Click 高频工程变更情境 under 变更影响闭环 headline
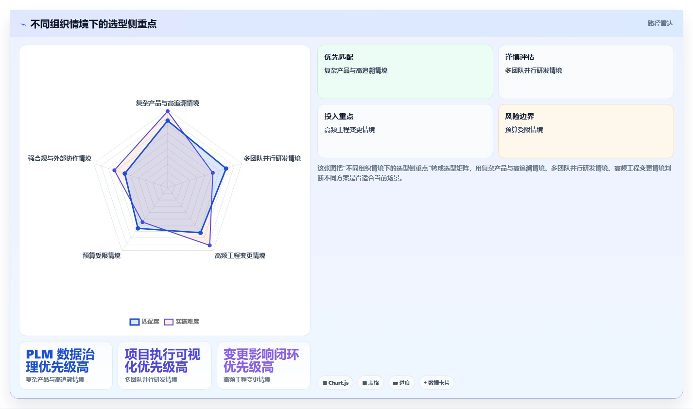The image size is (693, 409). (x=247, y=380)
